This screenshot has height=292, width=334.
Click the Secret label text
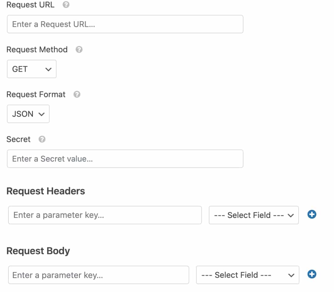pyautogui.click(x=19, y=139)
